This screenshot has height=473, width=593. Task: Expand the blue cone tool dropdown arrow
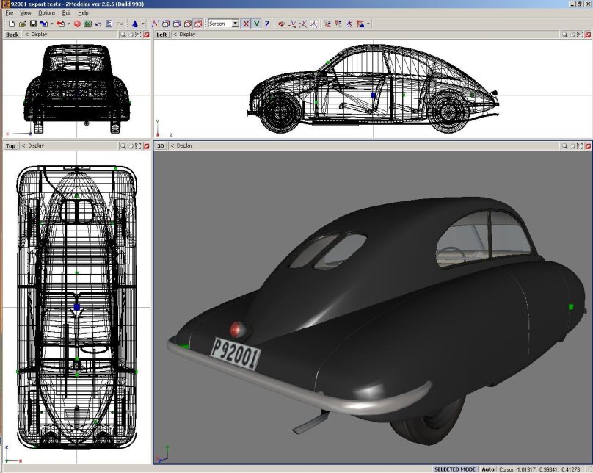coord(143,24)
